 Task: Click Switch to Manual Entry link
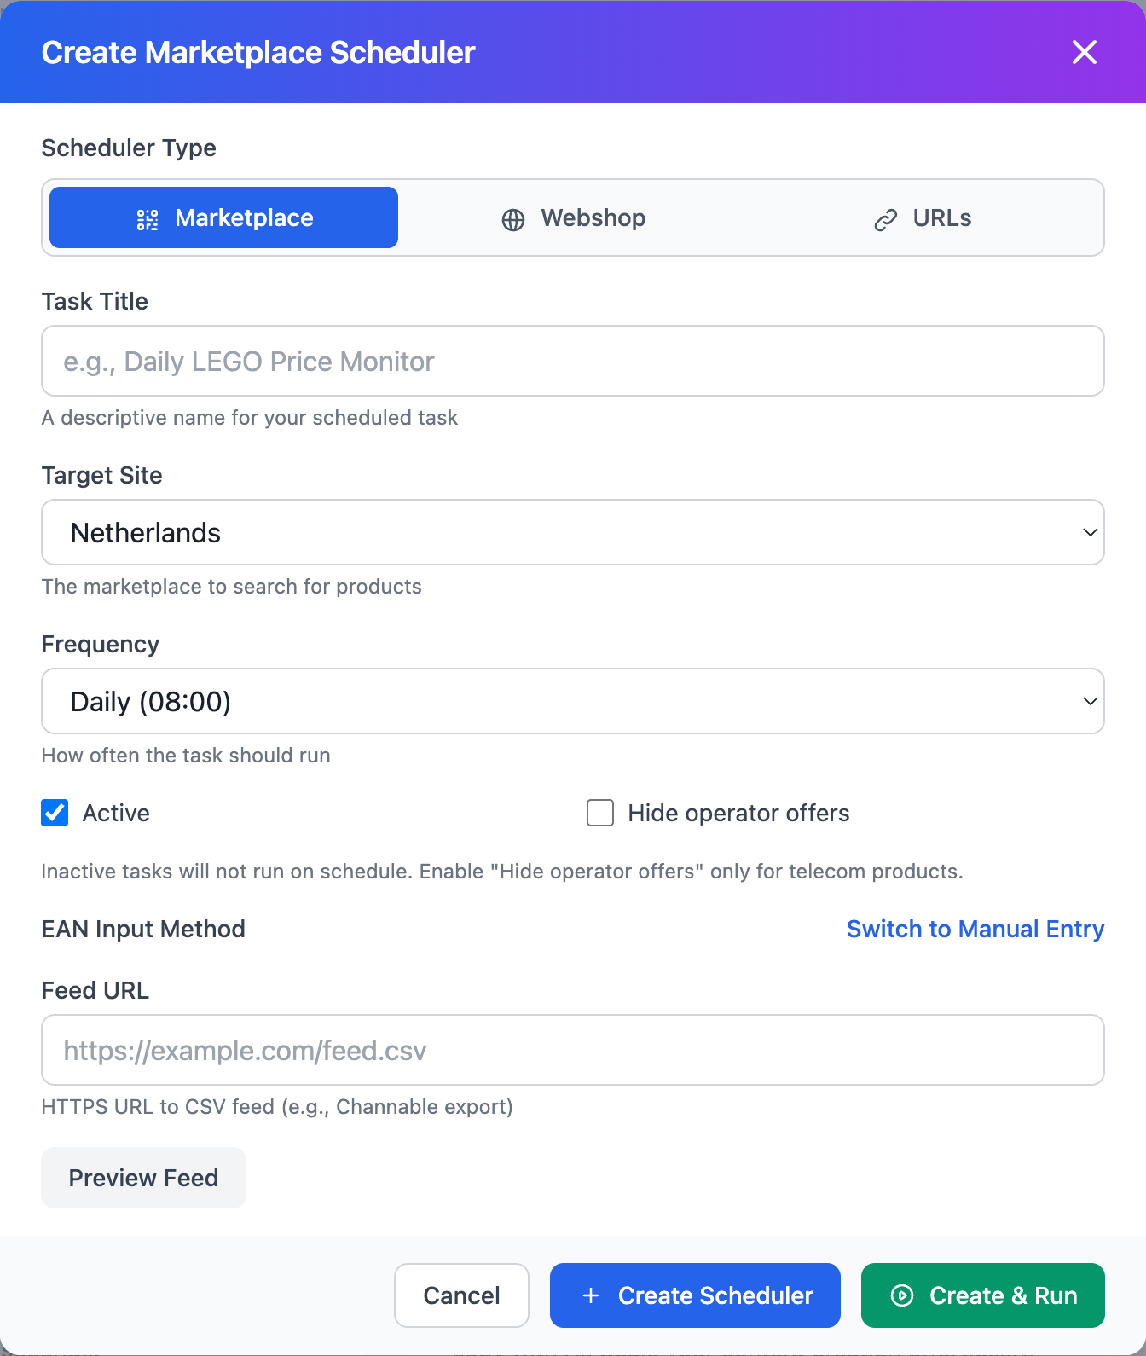click(975, 930)
